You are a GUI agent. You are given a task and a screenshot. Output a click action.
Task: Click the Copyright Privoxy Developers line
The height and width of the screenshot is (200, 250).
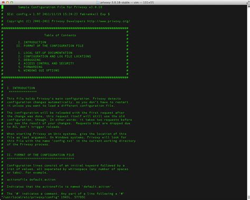point(69,21)
